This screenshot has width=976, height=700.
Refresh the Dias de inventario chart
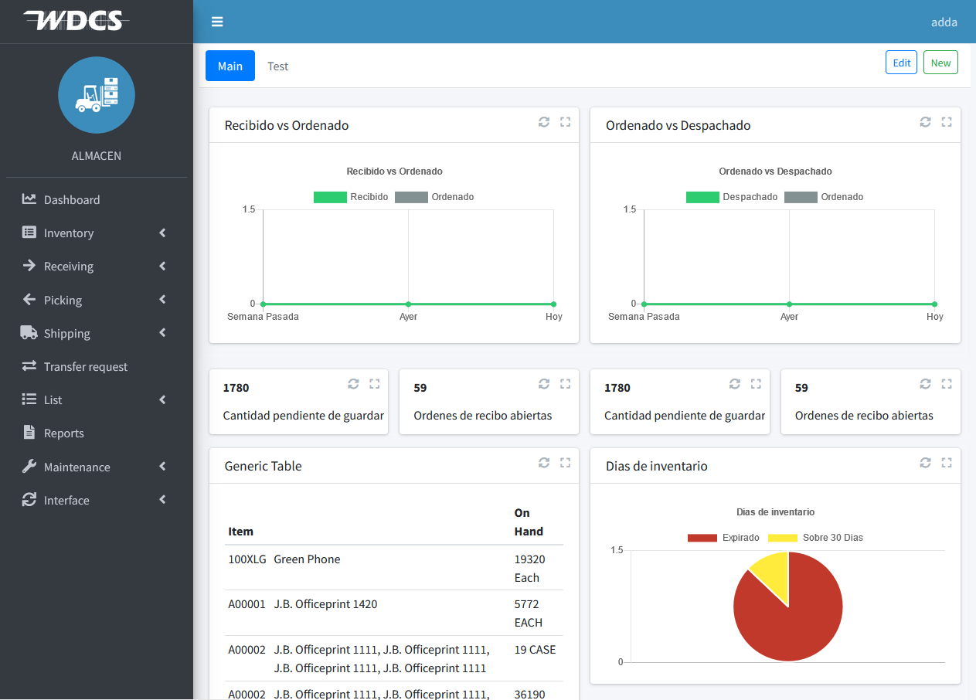point(925,463)
